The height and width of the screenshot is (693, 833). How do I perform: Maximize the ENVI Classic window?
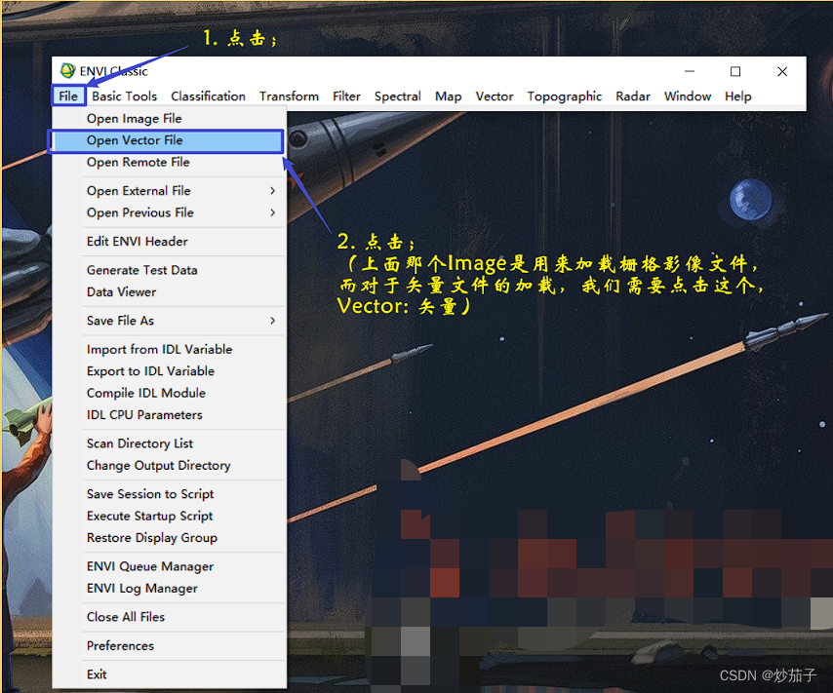pos(735,71)
